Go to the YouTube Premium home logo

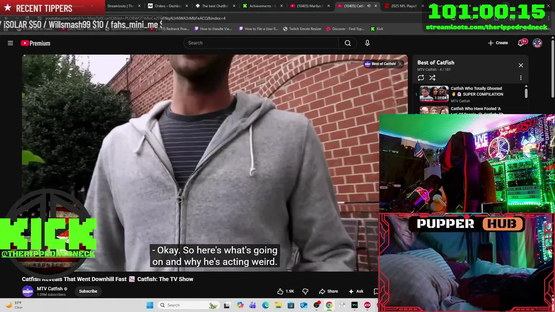click(x=36, y=43)
